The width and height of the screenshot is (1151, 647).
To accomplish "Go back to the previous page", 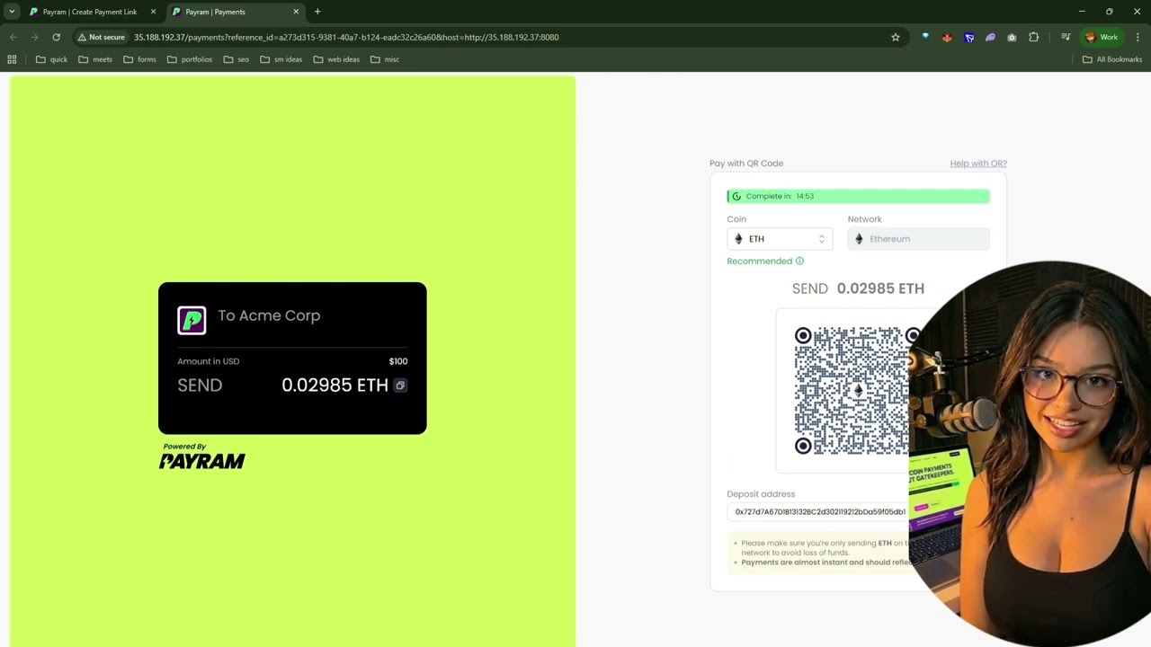I will coord(13,38).
